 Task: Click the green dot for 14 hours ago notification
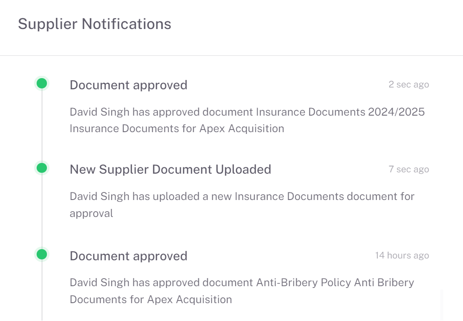42,254
